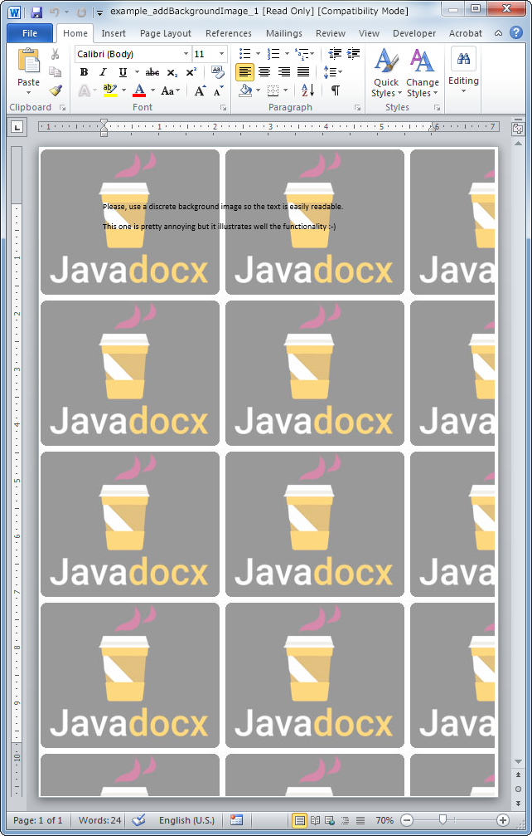This screenshot has width=532, height=836.
Task: Click the Cut scissors icon
Action: click(x=55, y=54)
